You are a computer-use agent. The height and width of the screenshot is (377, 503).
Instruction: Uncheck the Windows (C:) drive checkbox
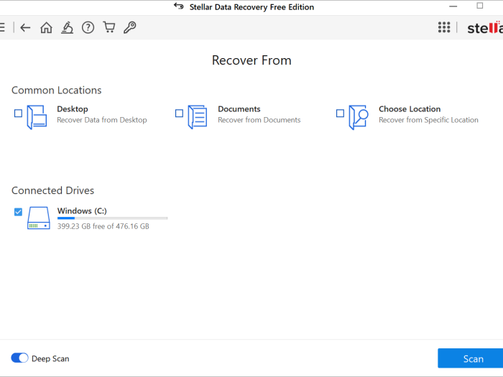coord(18,212)
